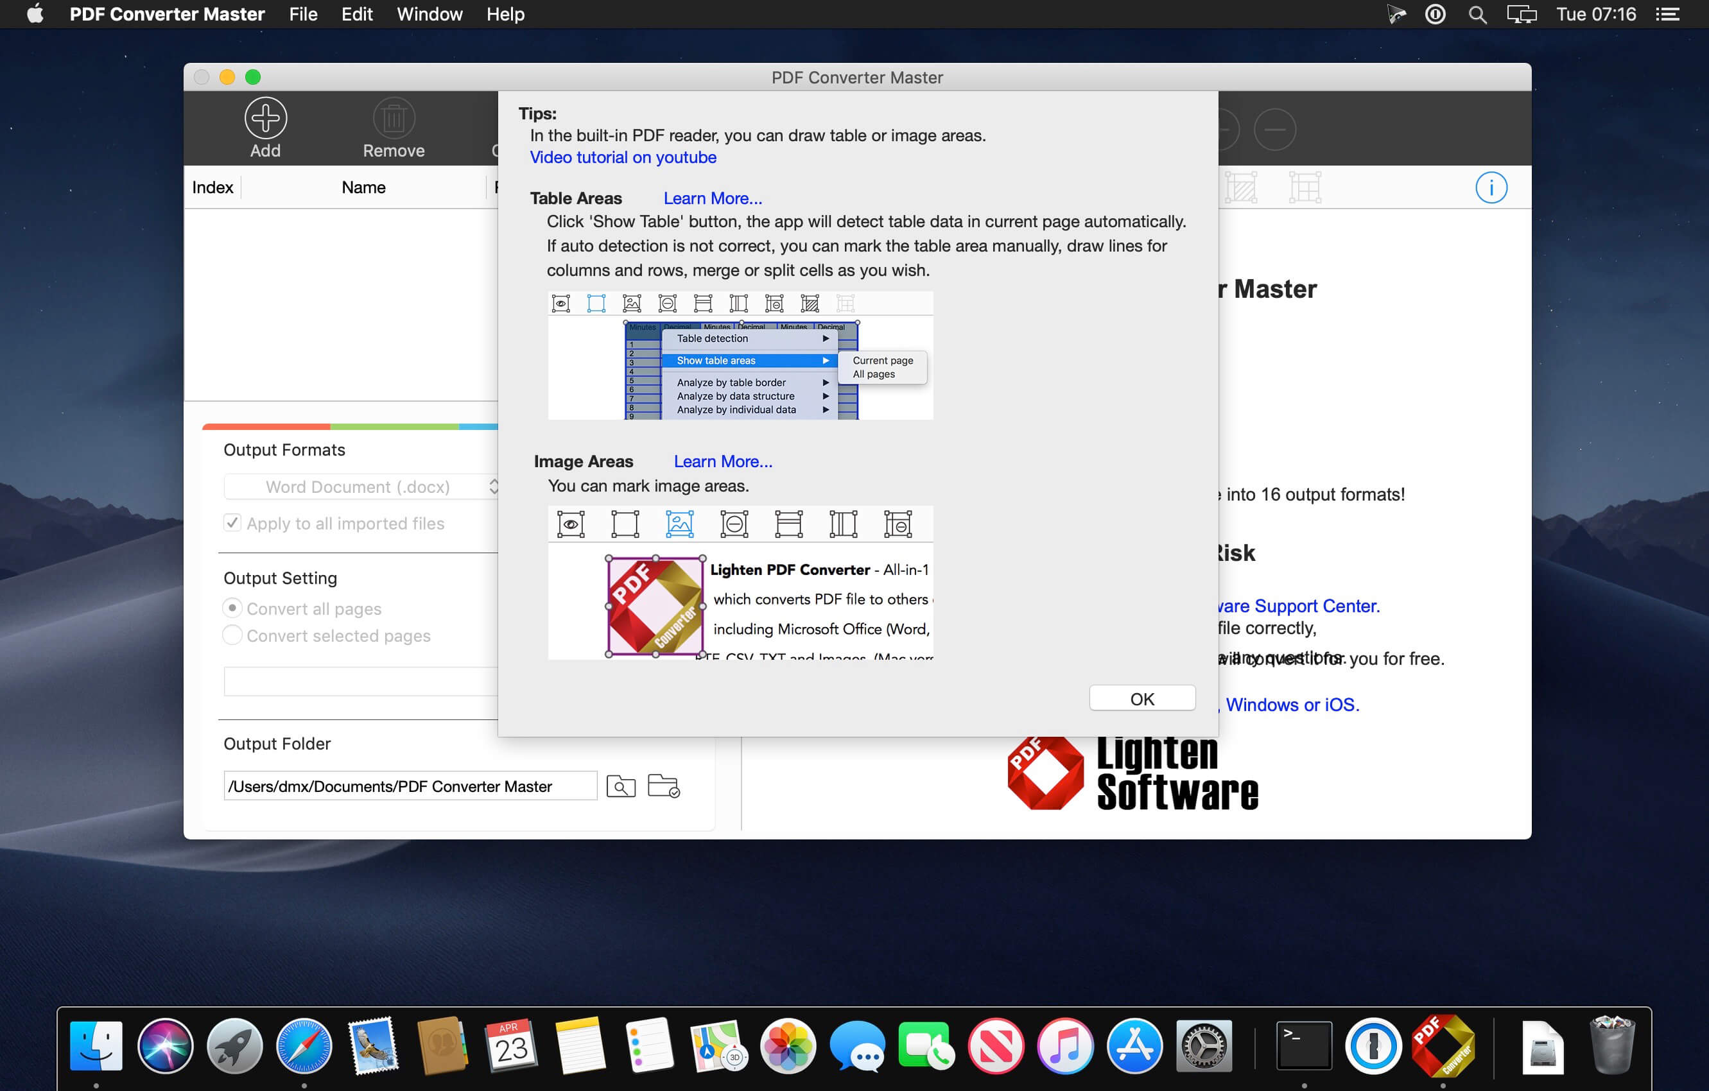
Task: Toggle Apply to all imported files checkbox
Action: pyautogui.click(x=232, y=523)
